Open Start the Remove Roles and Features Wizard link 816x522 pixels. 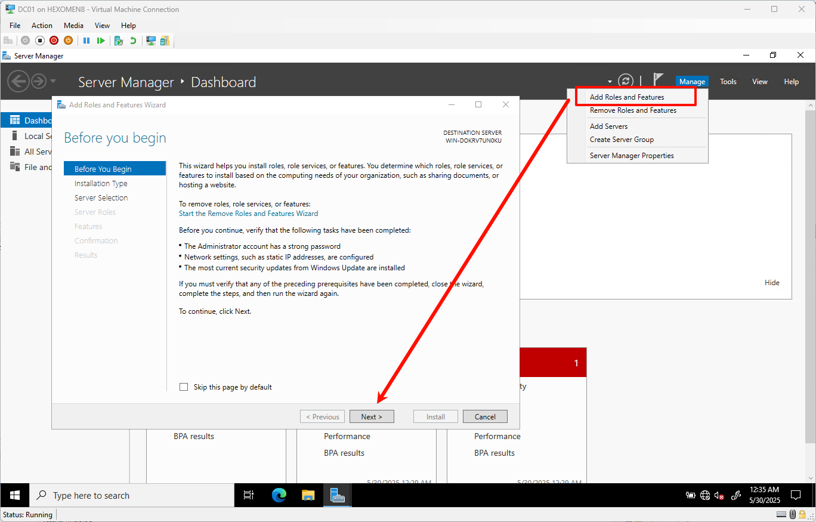[248, 214]
